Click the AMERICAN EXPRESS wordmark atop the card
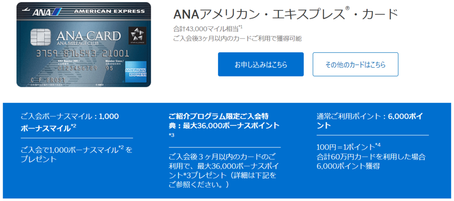This screenshot has width=454, height=201. pyautogui.click(x=110, y=12)
